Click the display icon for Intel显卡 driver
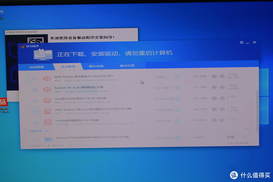273x182 pixels. (x=47, y=100)
